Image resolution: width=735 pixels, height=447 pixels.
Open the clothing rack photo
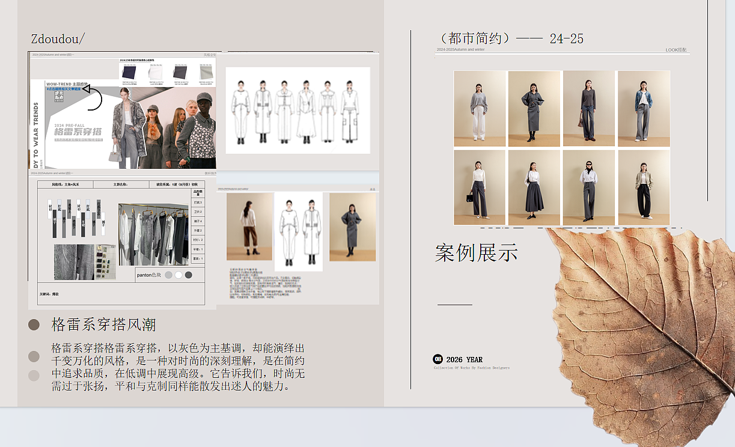click(x=154, y=234)
